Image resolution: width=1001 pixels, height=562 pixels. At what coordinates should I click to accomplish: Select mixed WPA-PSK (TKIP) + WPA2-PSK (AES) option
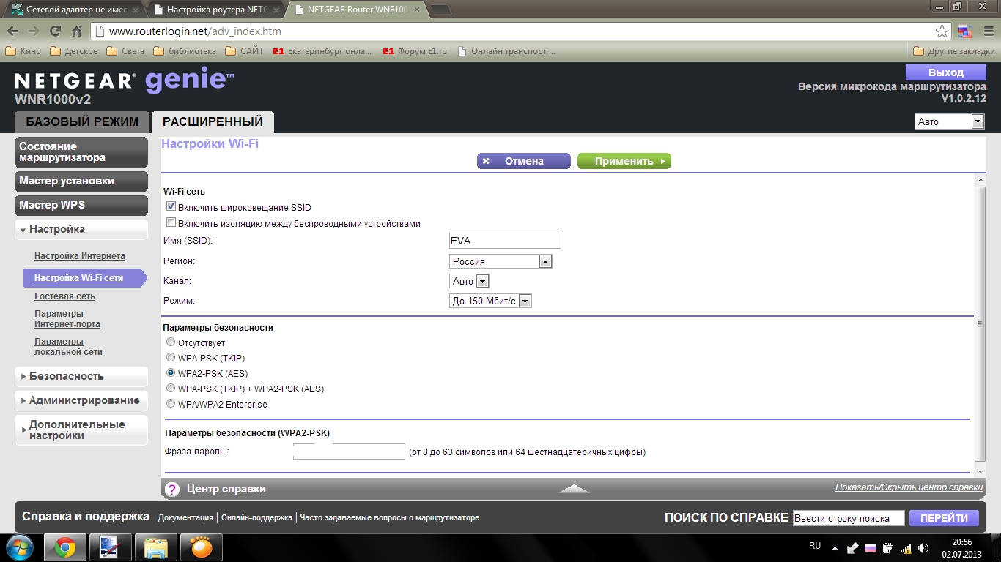point(171,389)
